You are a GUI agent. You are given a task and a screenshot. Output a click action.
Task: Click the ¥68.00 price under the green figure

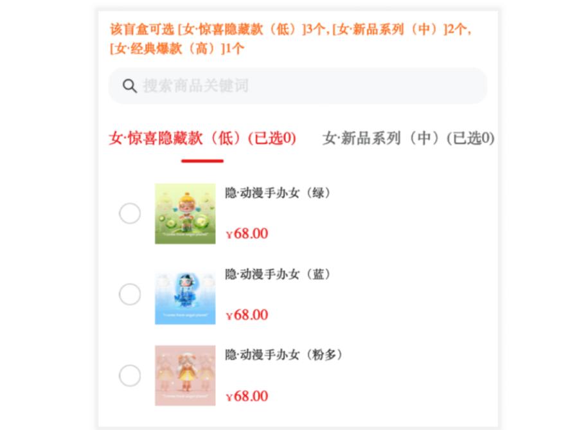(x=247, y=233)
